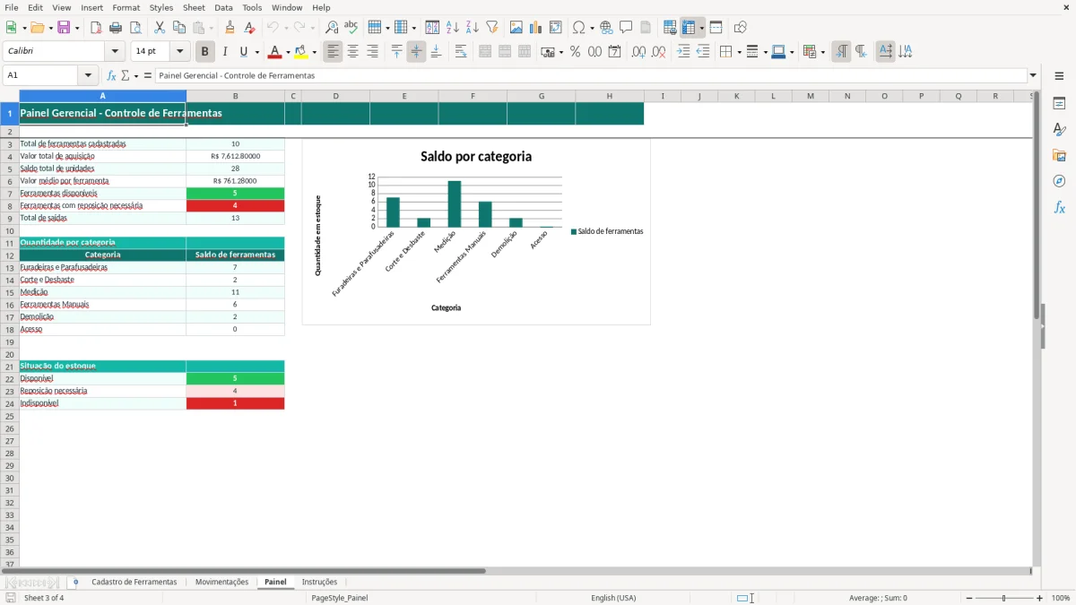The height and width of the screenshot is (605, 1076).
Task: Open the font name dropdown
Action: click(x=115, y=52)
